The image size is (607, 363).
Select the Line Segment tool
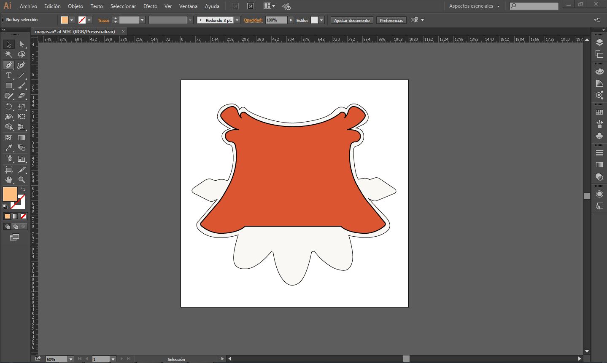tap(22, 75)
